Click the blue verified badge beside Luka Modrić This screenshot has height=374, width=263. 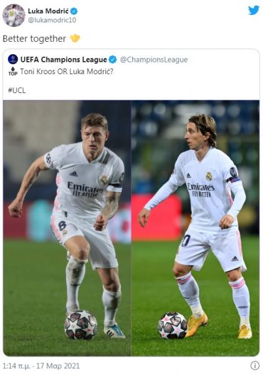tap(74, 11)
